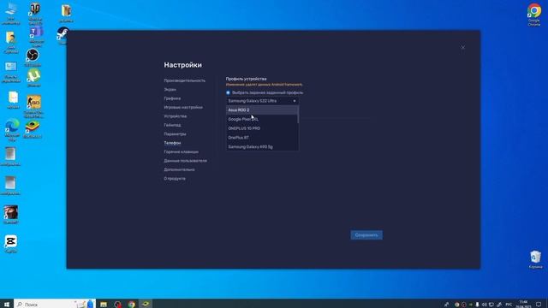Choose Samsung Galaxy A90 5g from the list
The height and width of the screenshot is (308, 548).
[262, 146]
